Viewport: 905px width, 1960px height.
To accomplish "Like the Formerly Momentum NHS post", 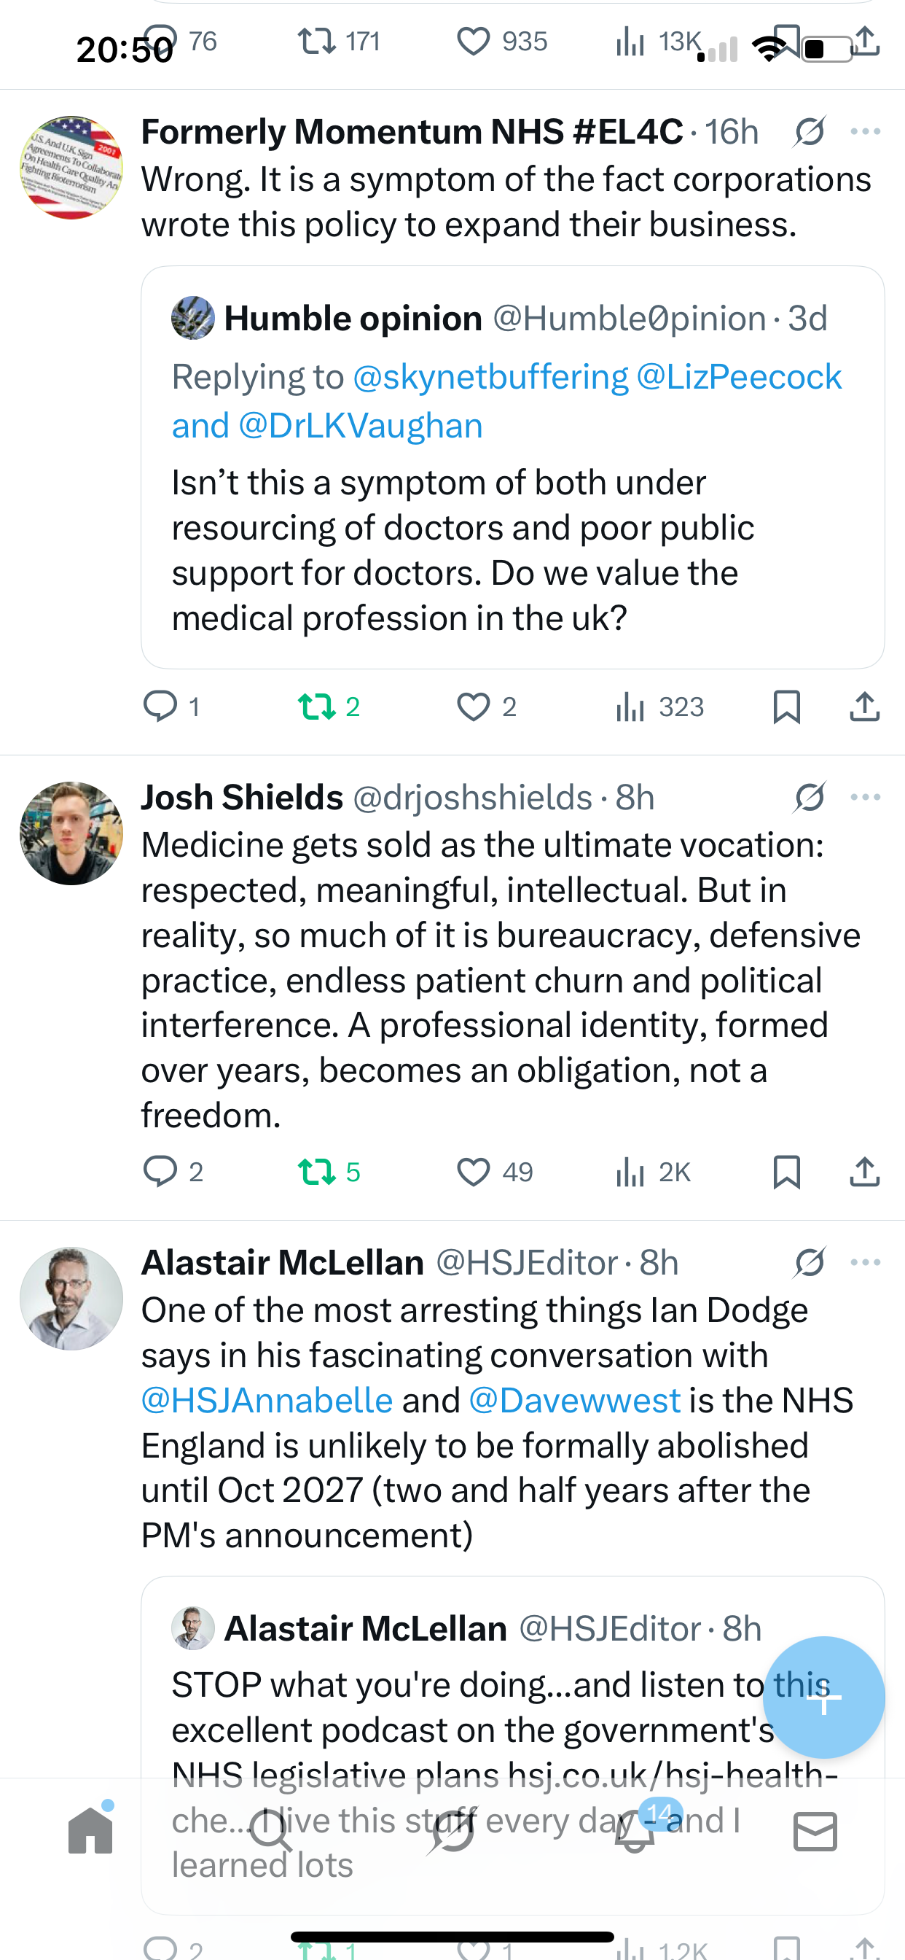I will click(473, 707).
